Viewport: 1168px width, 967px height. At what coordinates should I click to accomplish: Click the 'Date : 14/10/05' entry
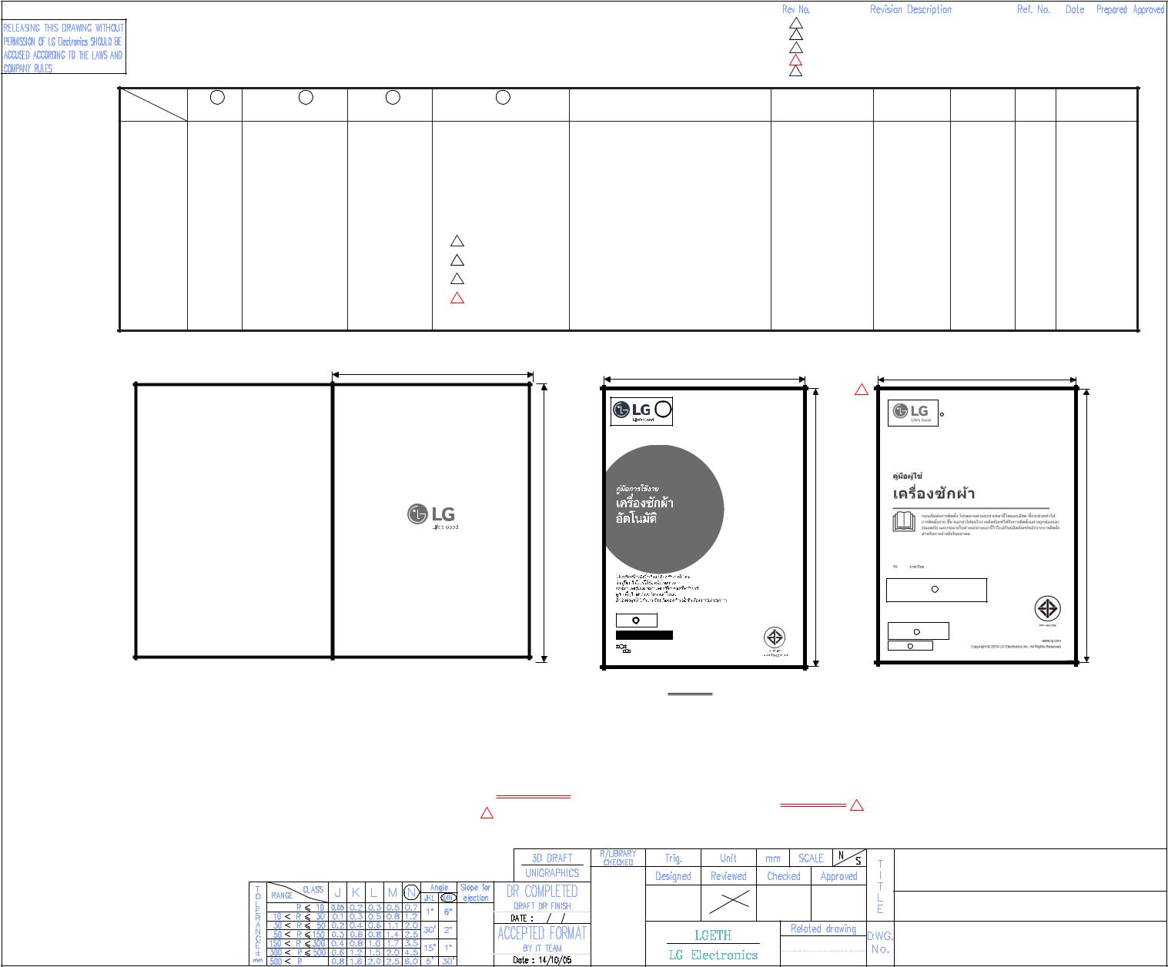point(542,960)
